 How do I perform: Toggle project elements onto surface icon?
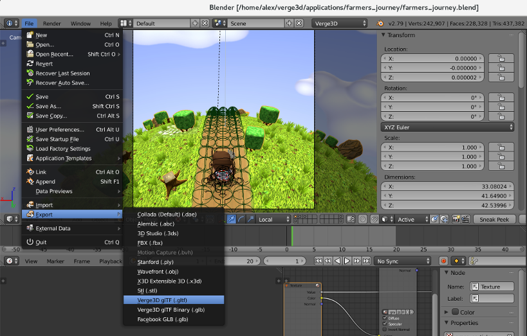[444, 219]
